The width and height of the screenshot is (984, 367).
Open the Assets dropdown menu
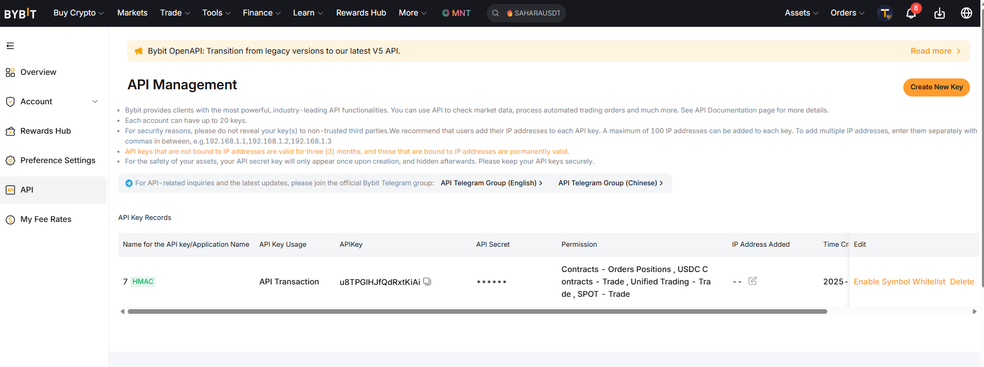click(x=801, y=13)
